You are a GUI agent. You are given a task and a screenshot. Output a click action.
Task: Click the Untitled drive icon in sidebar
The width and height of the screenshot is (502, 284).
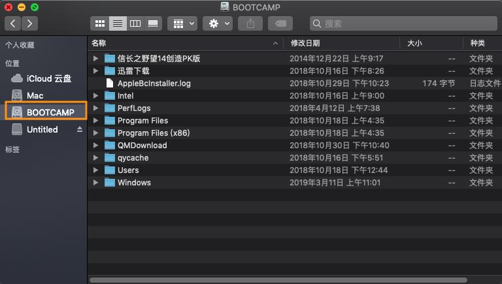pyautogui.click(x=16, y=129)
